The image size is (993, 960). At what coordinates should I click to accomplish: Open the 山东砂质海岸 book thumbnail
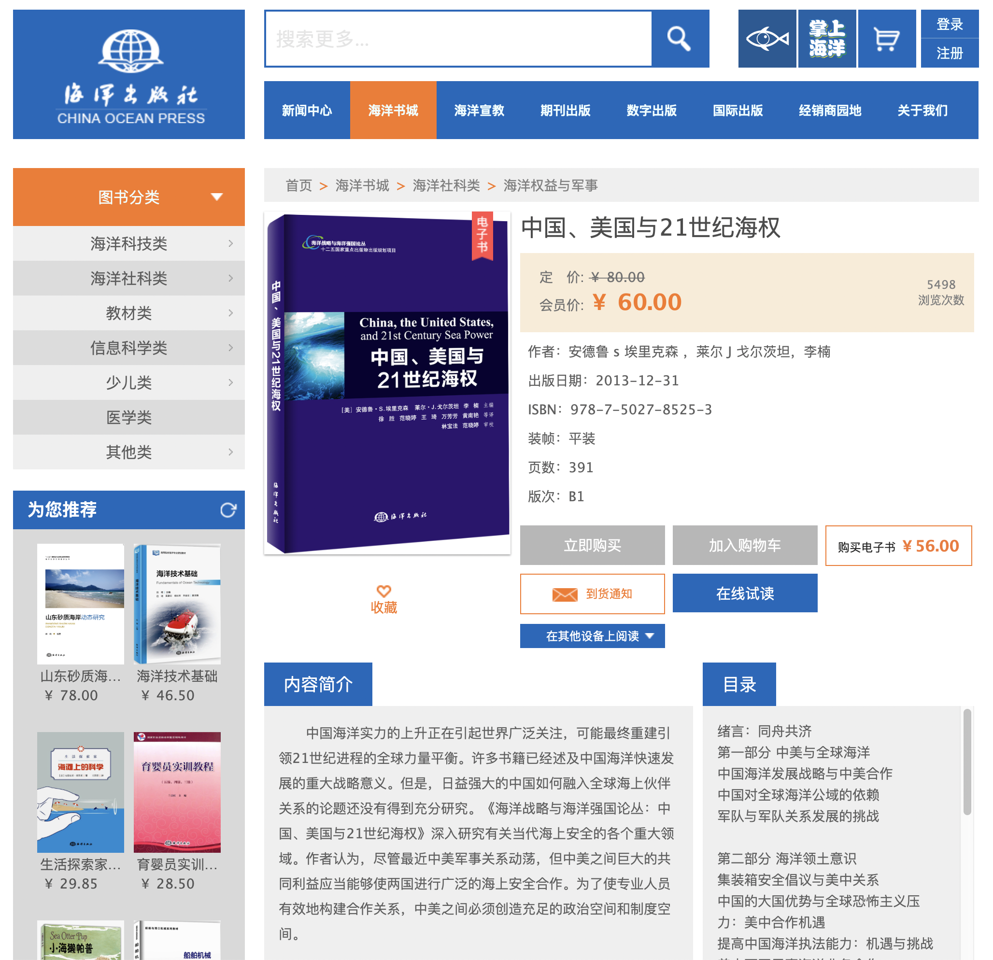click(80, 604)
